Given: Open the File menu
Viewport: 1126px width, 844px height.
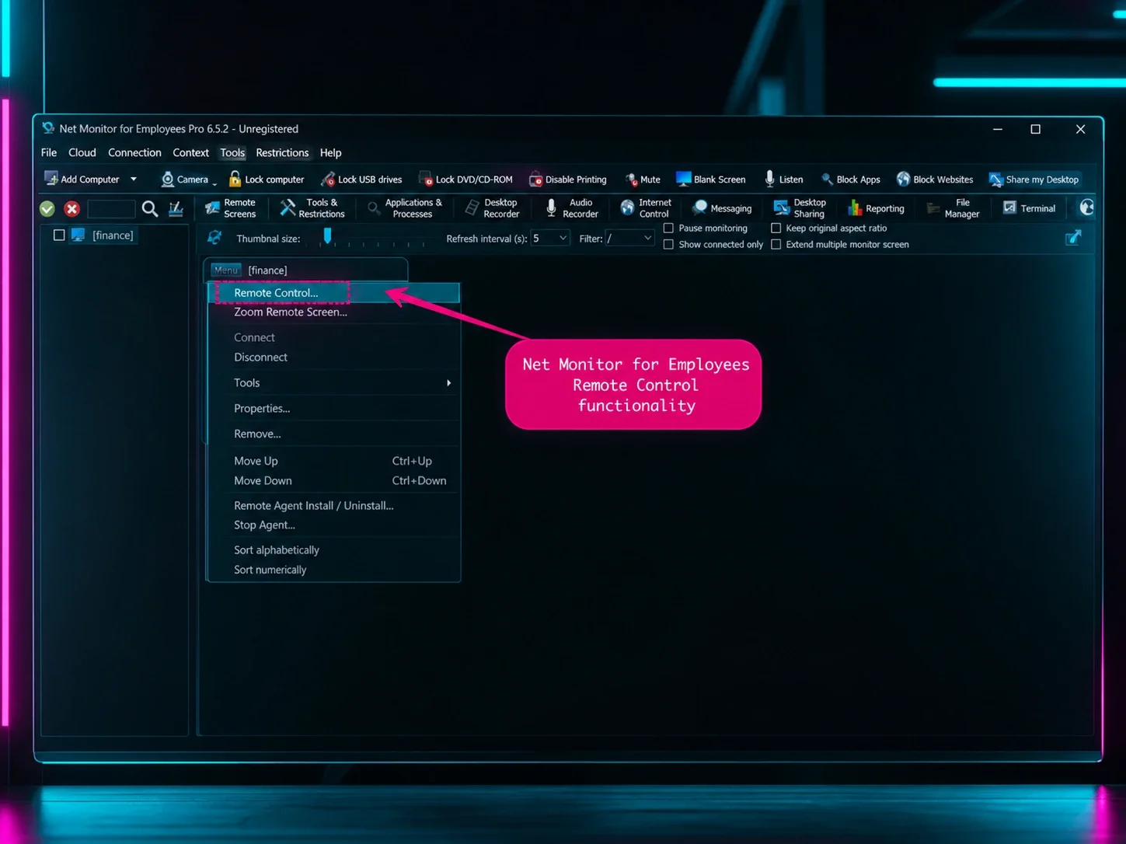Looking at the screenshot, I should (49, 152).
